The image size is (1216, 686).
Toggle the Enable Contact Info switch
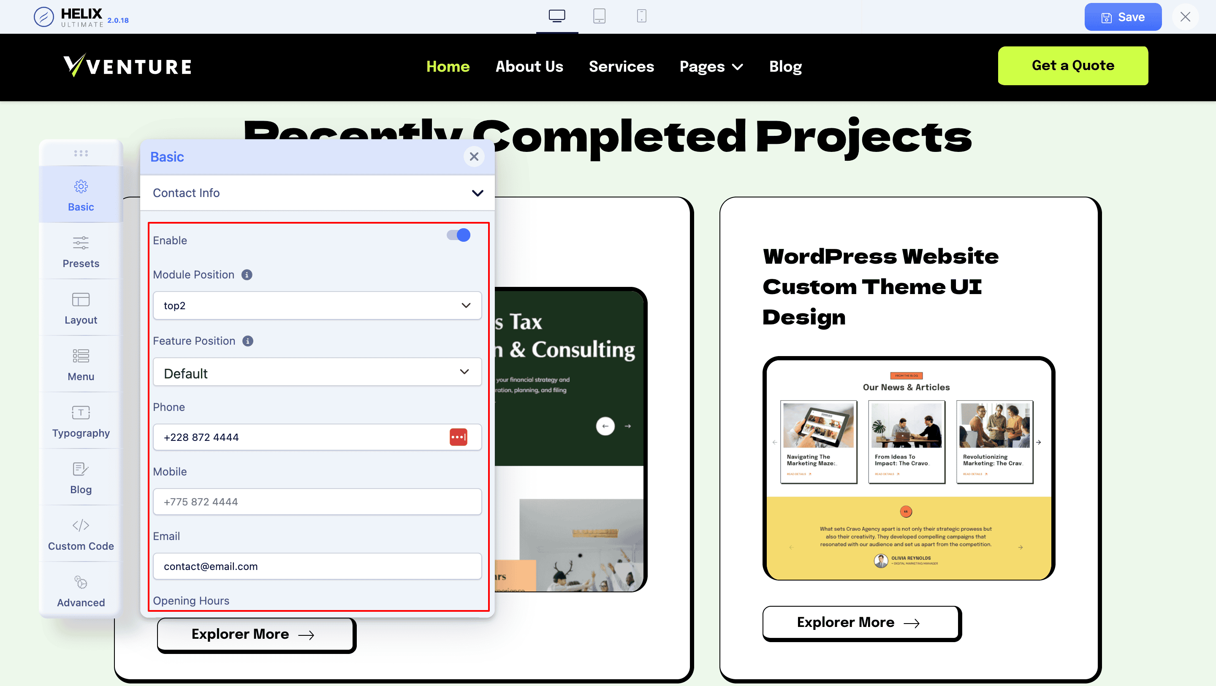(x=459, y=235)
